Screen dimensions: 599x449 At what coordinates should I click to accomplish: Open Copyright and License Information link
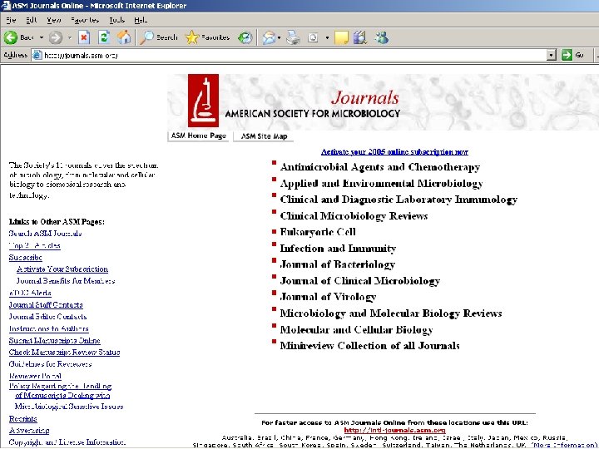click(x=67, y=442)
